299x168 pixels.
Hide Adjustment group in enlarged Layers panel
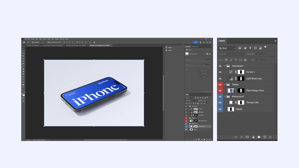pos(220,66)
